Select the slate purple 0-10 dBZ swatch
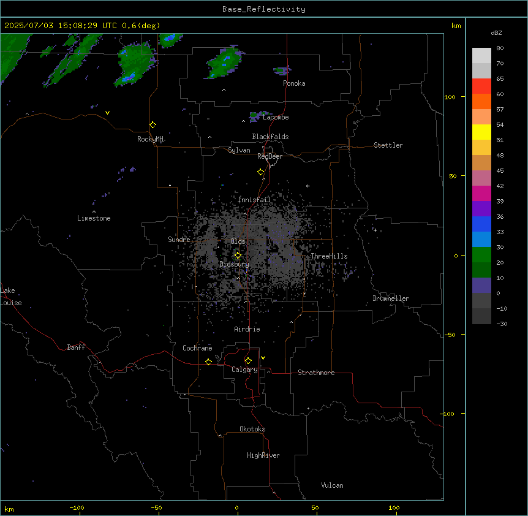The height and width of the screenshot is (516, 528). pos(481,286)
